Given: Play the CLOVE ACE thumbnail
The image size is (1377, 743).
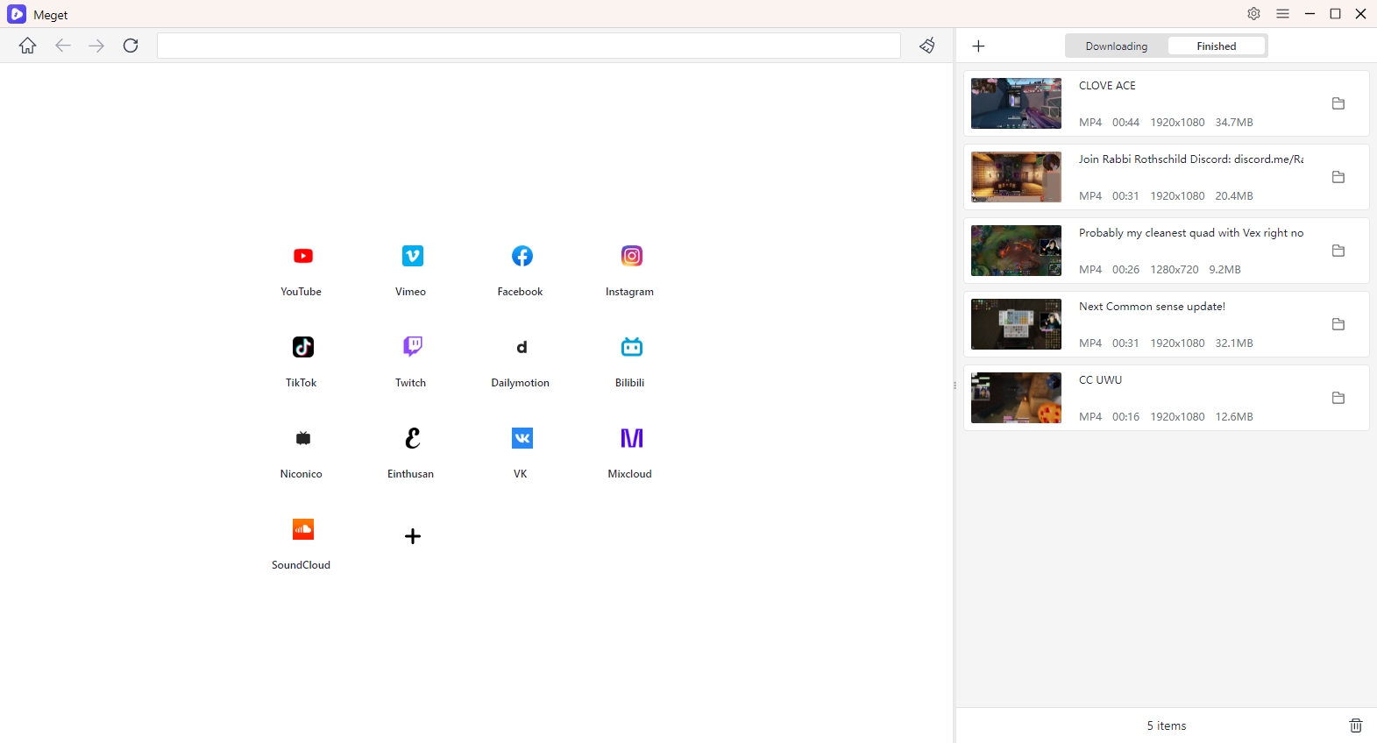Looking at the screenshot, I should 1016,103.
